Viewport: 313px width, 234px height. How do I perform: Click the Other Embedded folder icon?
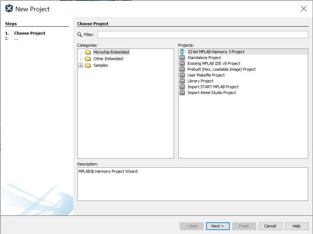(88, 59)
